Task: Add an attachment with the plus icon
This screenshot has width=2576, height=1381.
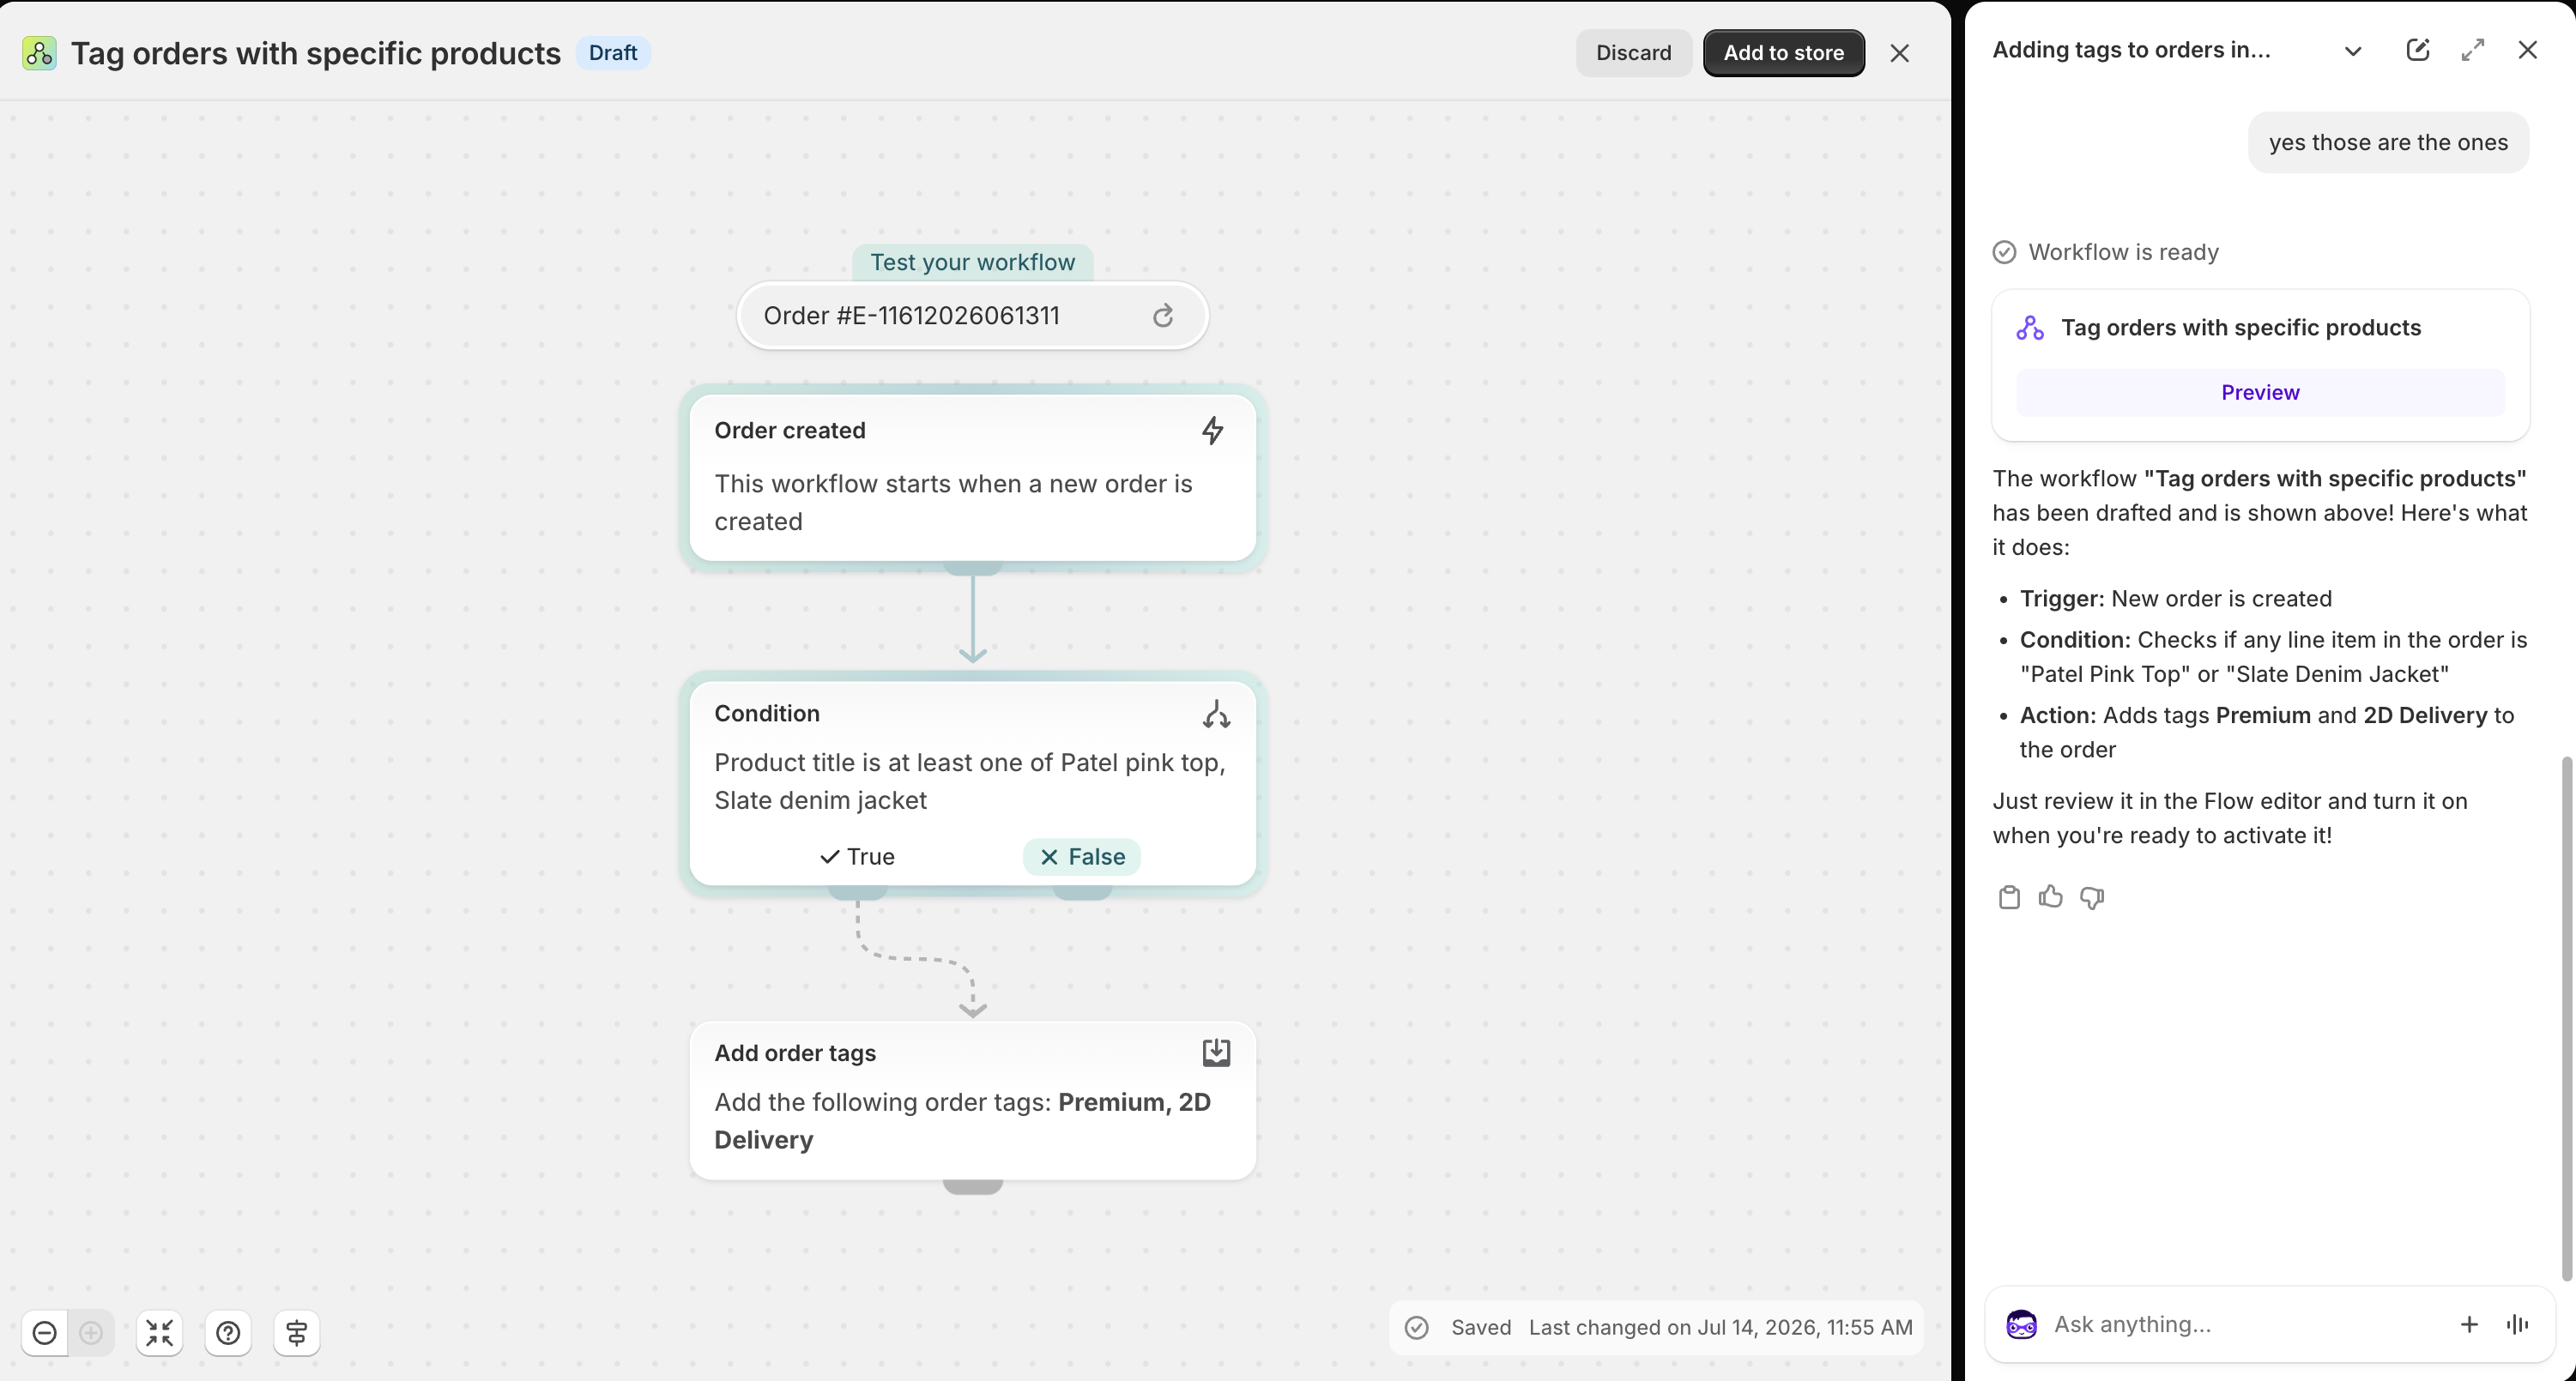Action: click(2468, 1325)
